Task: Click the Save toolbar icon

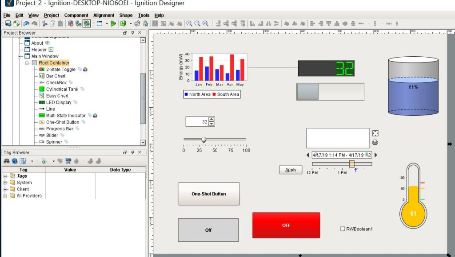Action: [8, 23]
